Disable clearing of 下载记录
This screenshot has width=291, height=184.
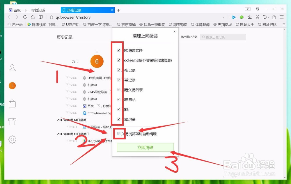coord(118,79)
